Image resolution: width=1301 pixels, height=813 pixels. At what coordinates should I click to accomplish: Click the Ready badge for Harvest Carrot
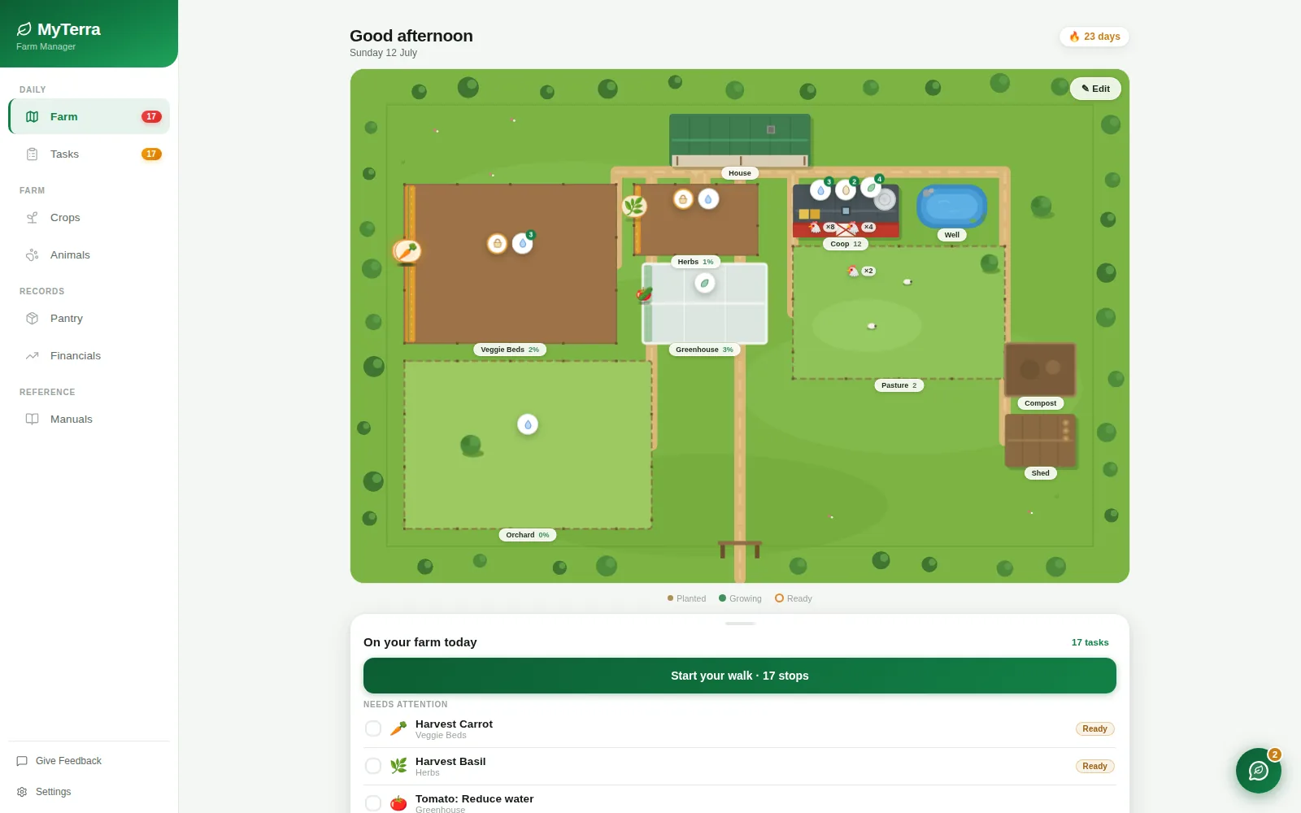(1094, 729)
